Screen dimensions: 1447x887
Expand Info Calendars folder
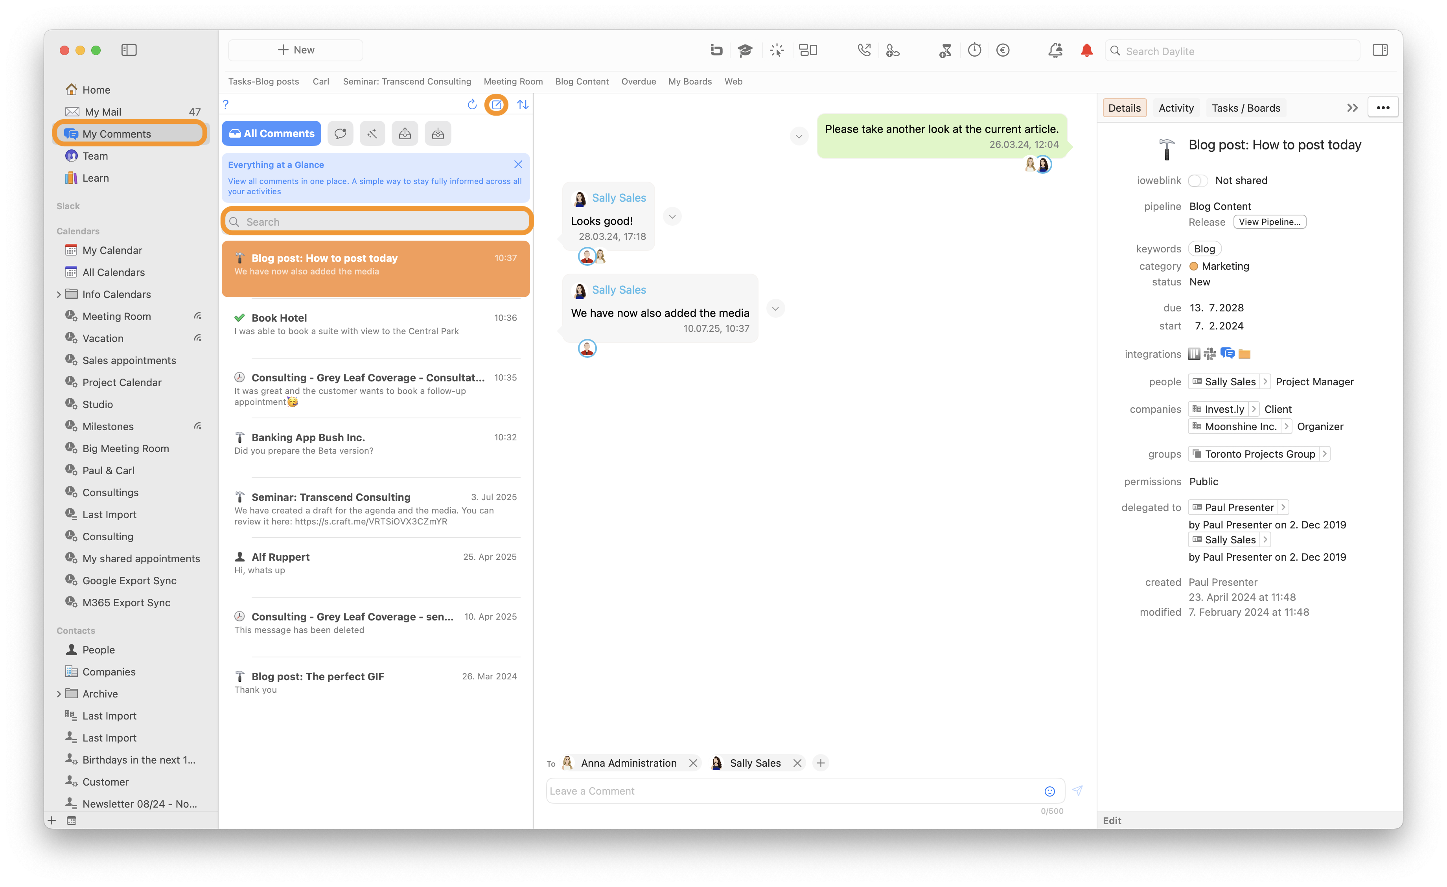pyautogui.click(x=59, y=294)
